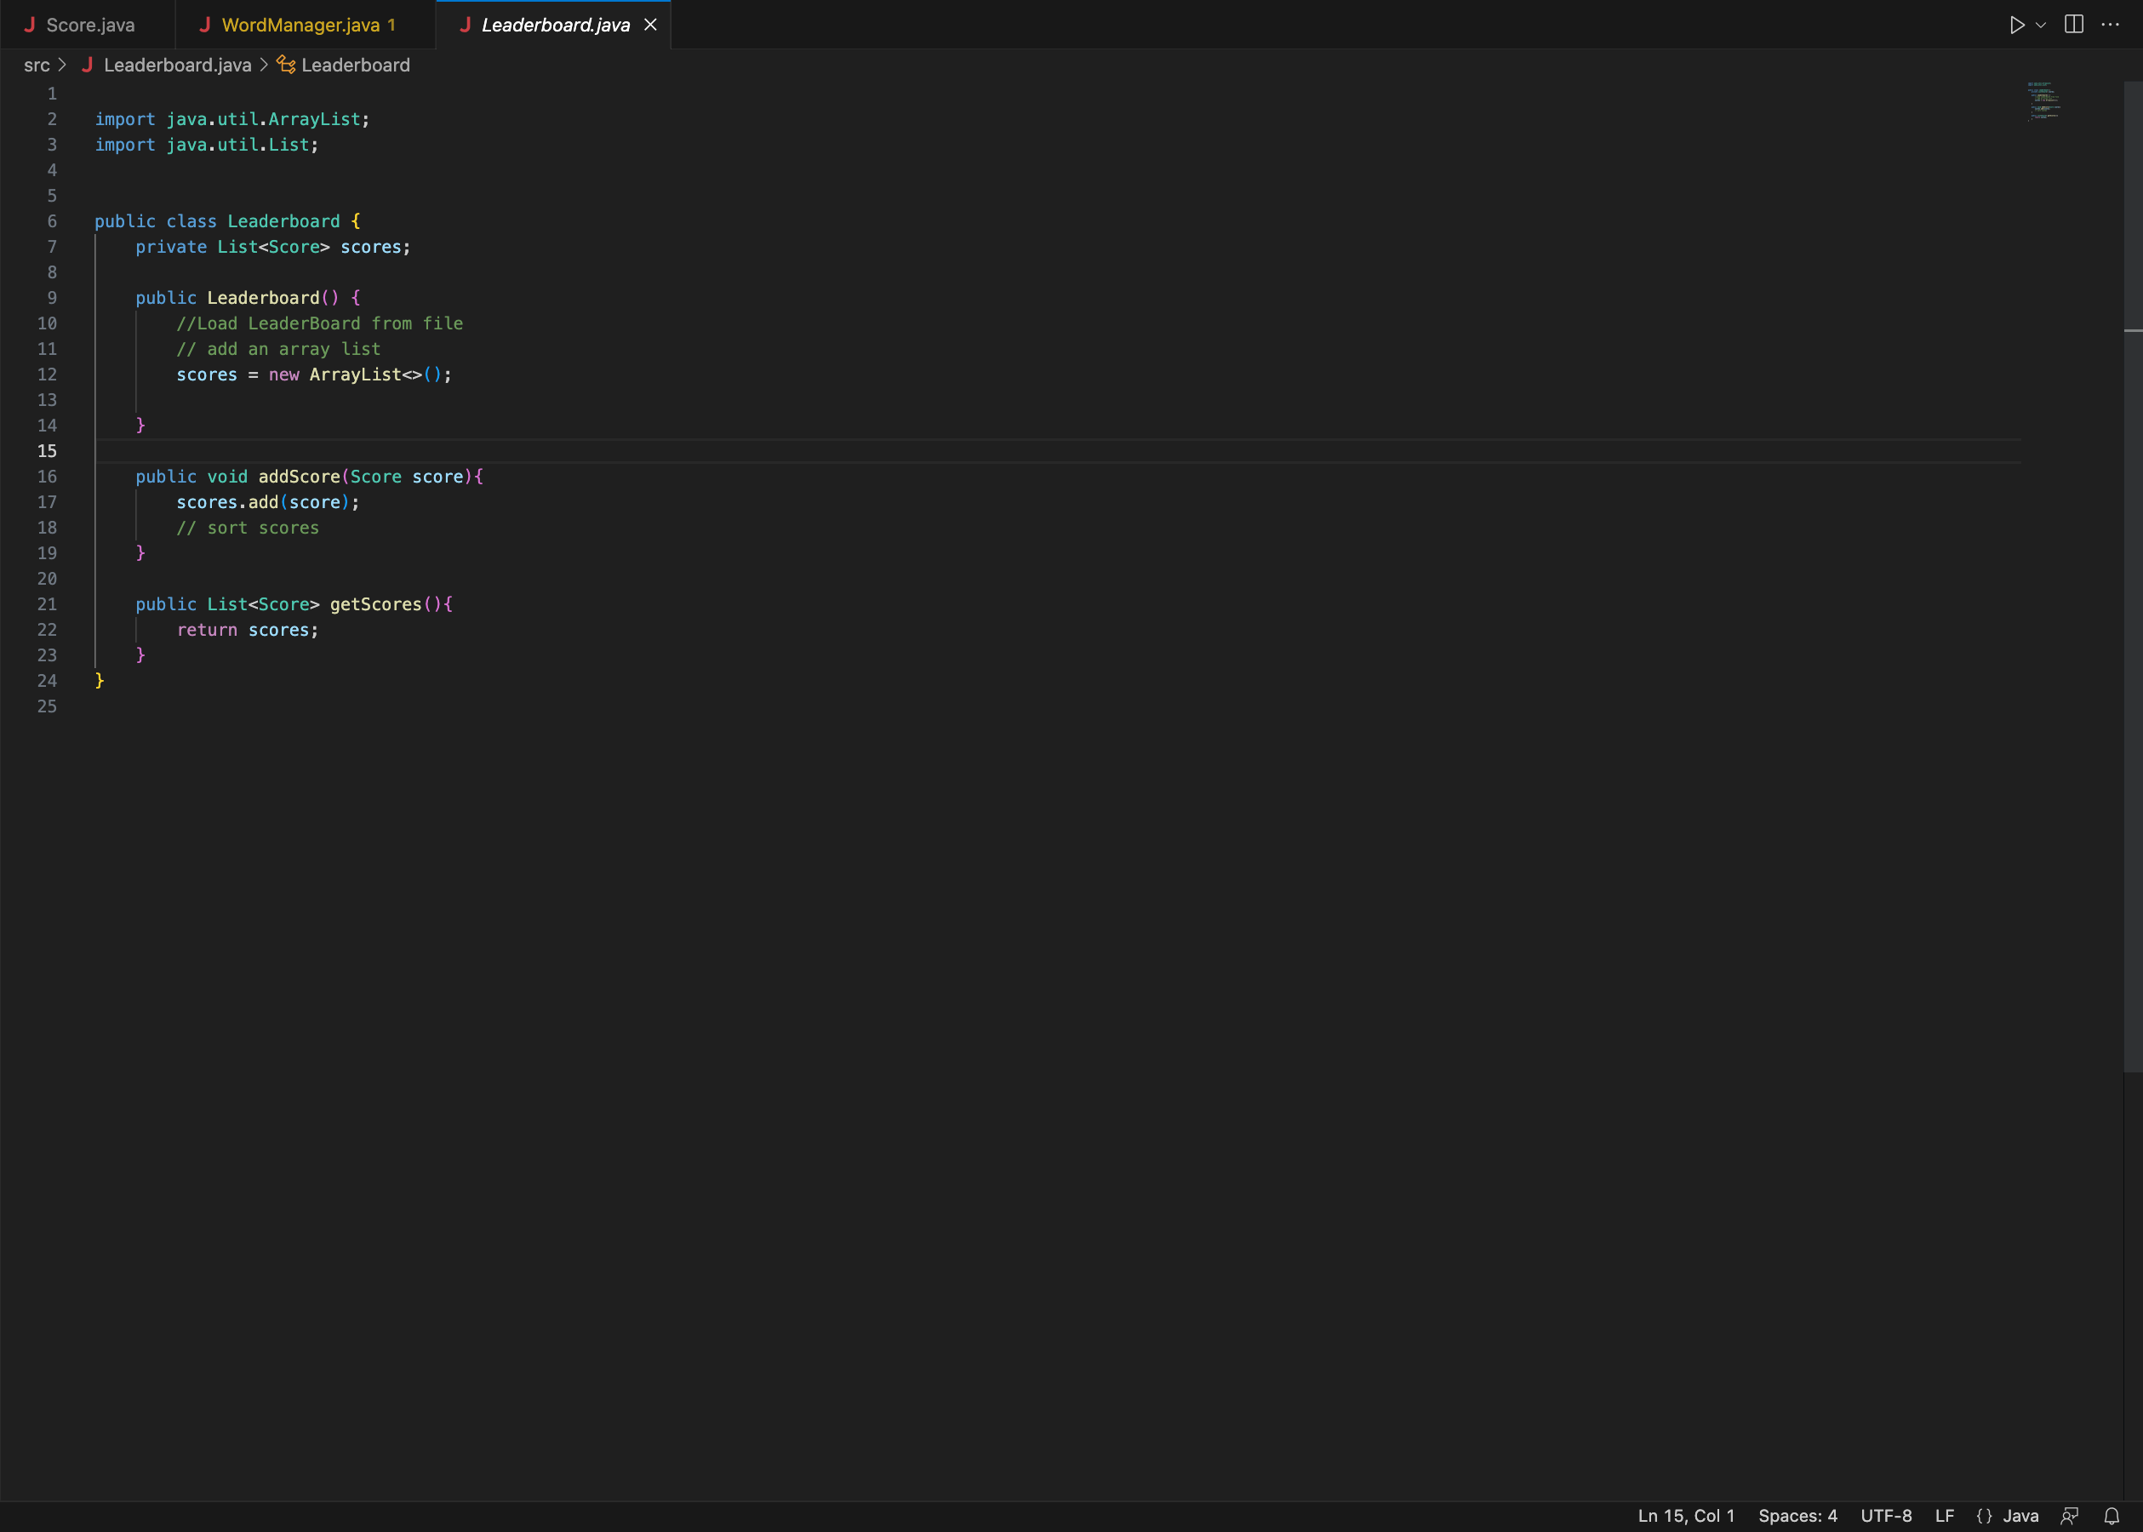Screen dimensions: 2143x1532
Task: Open notifications bell in status bar
Action: (x=2112, y=1516)
